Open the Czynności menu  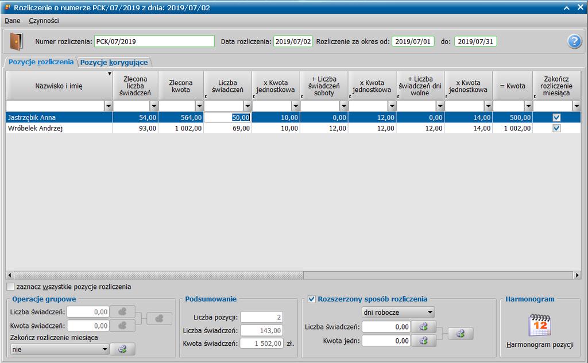(x=44, y=21)
